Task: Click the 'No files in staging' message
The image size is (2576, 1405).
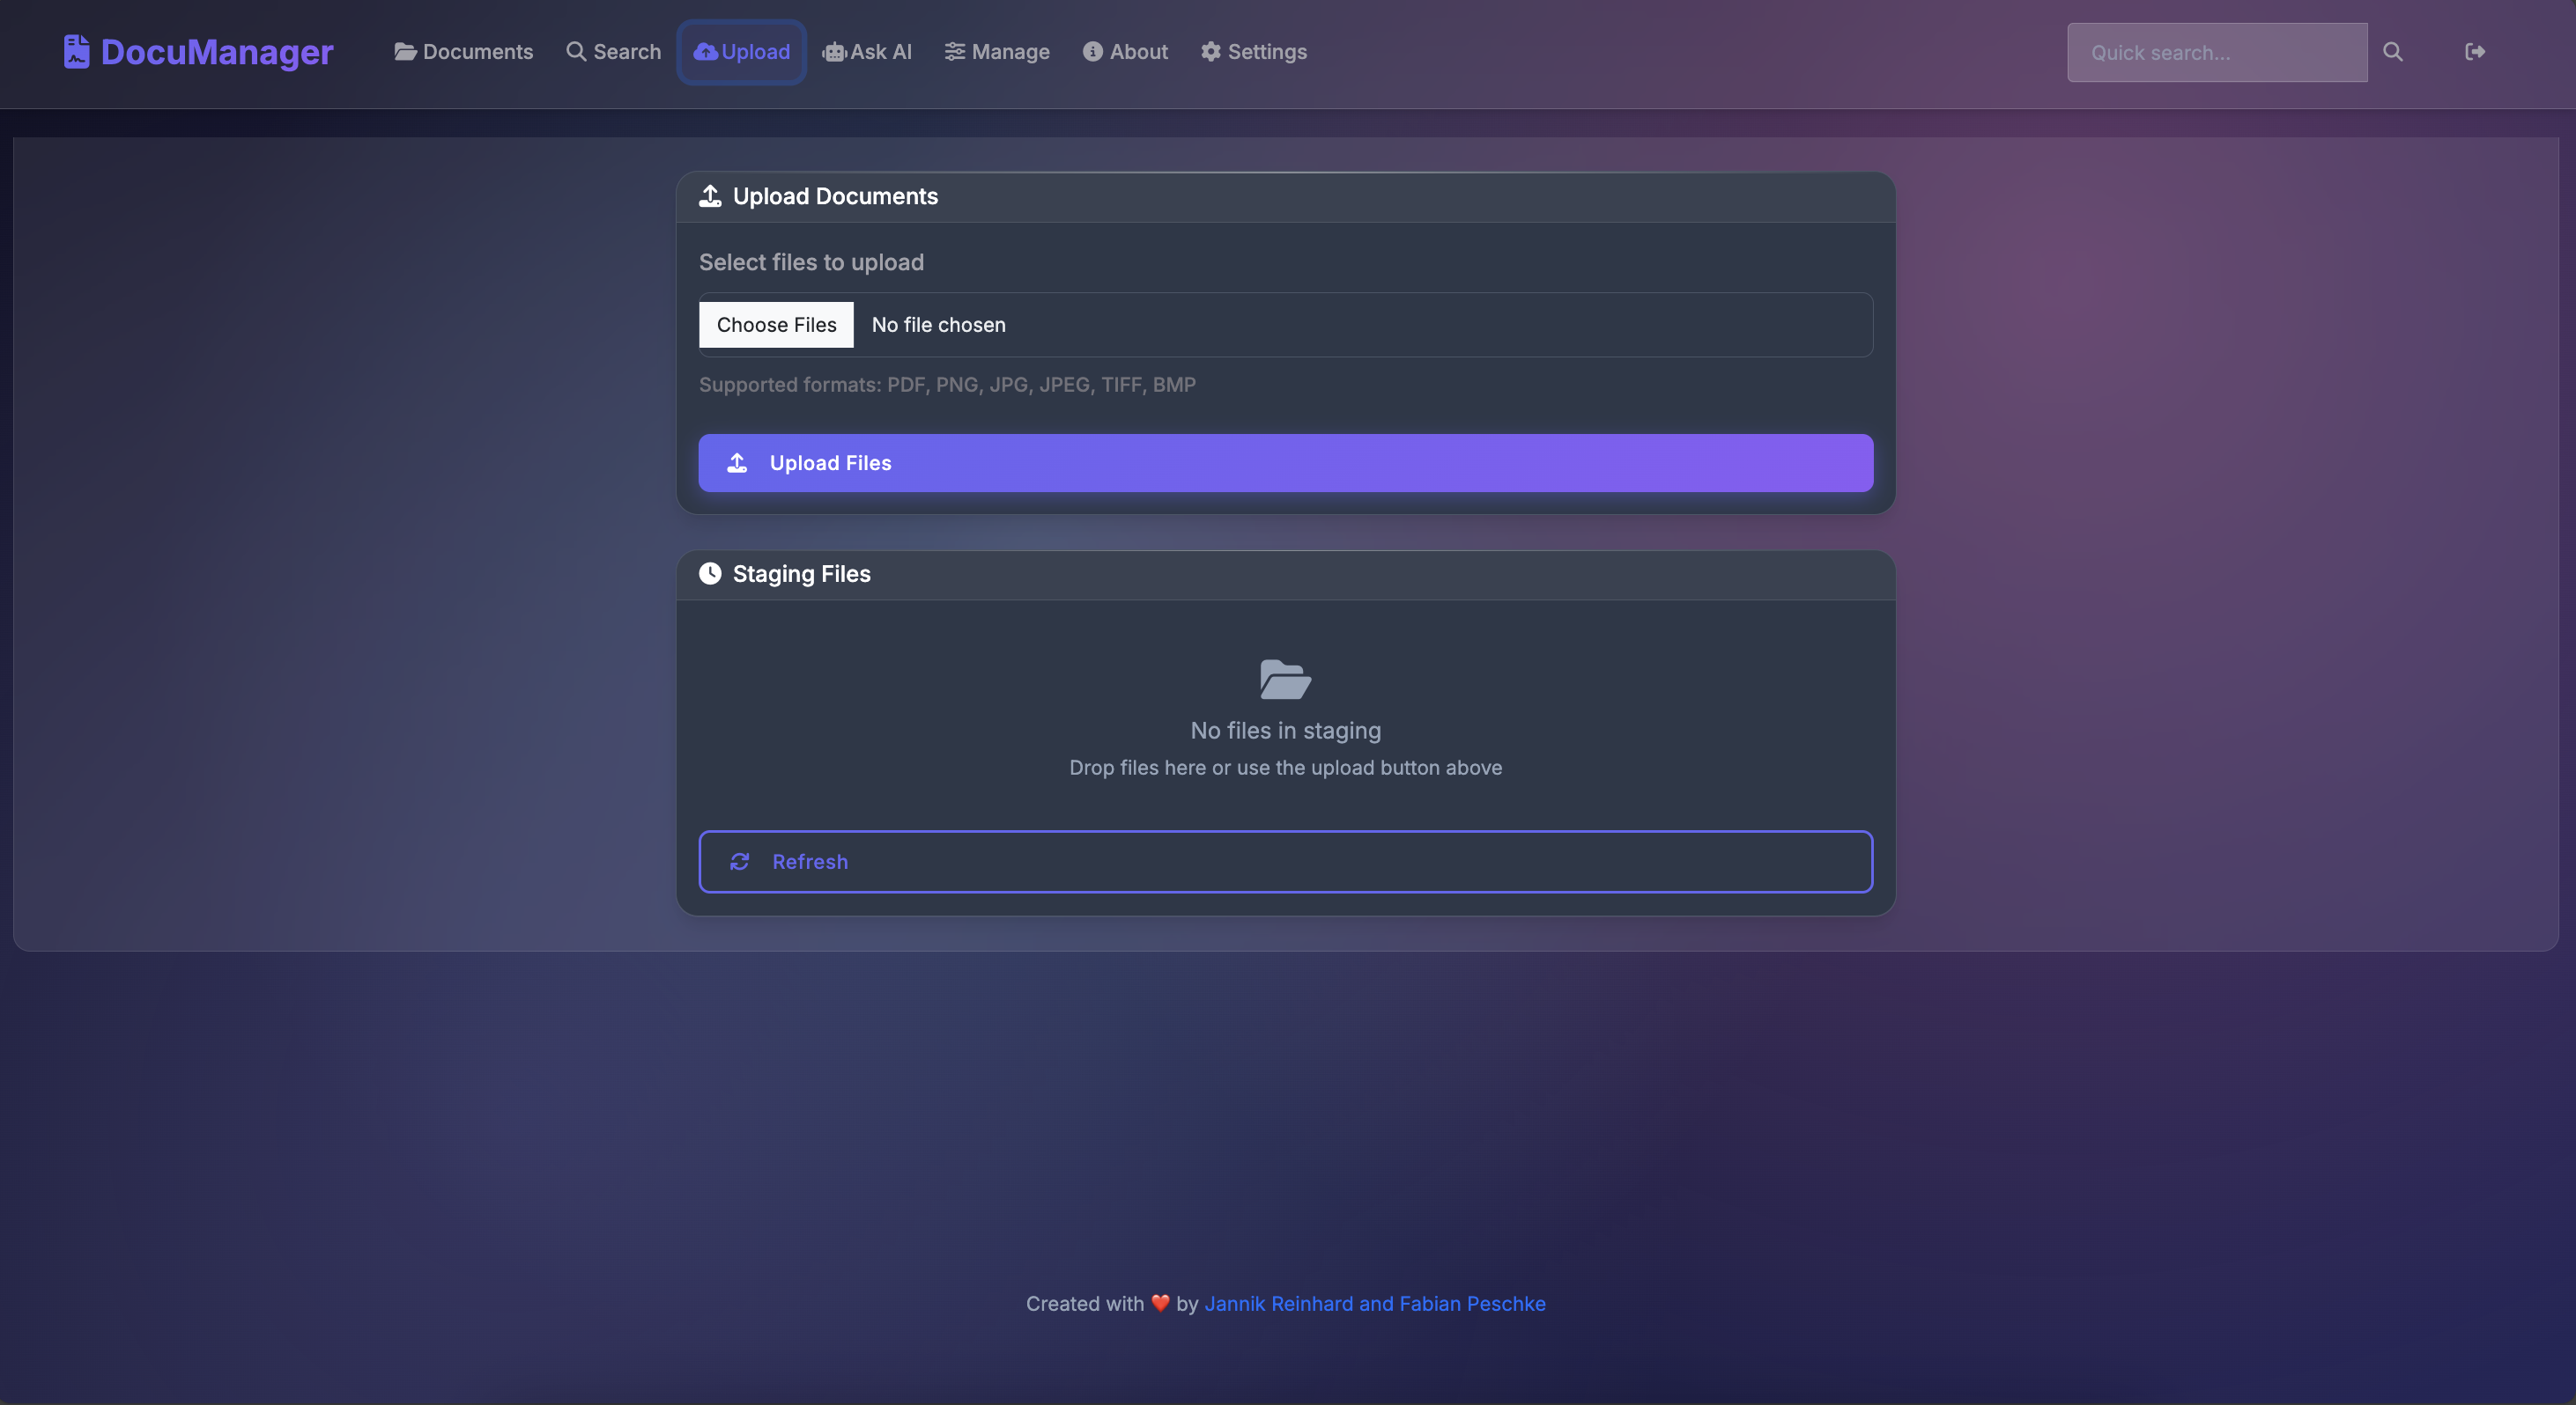Action: coord(1286,731)
